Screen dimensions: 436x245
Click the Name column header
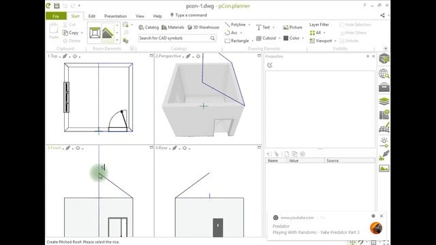point(276,161)
